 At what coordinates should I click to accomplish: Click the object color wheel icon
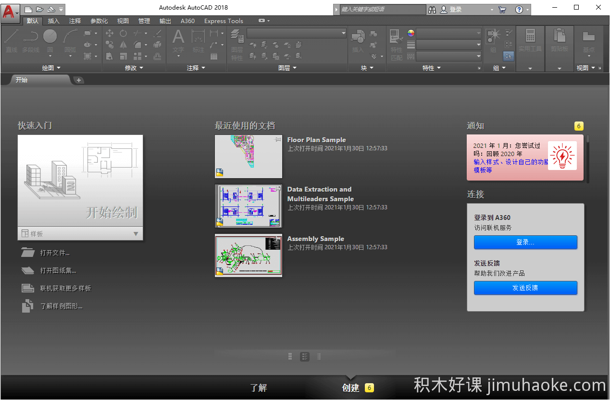(411, 33)
